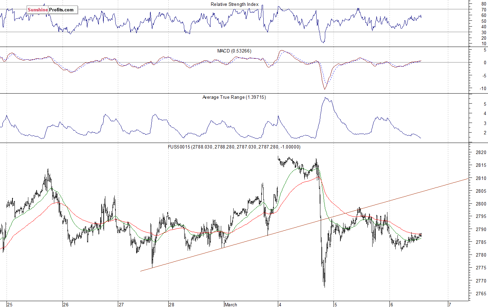Viewport: 488px width, 307px height.
Task: Click the RSI 80 axis label
Action: [484, 4]
